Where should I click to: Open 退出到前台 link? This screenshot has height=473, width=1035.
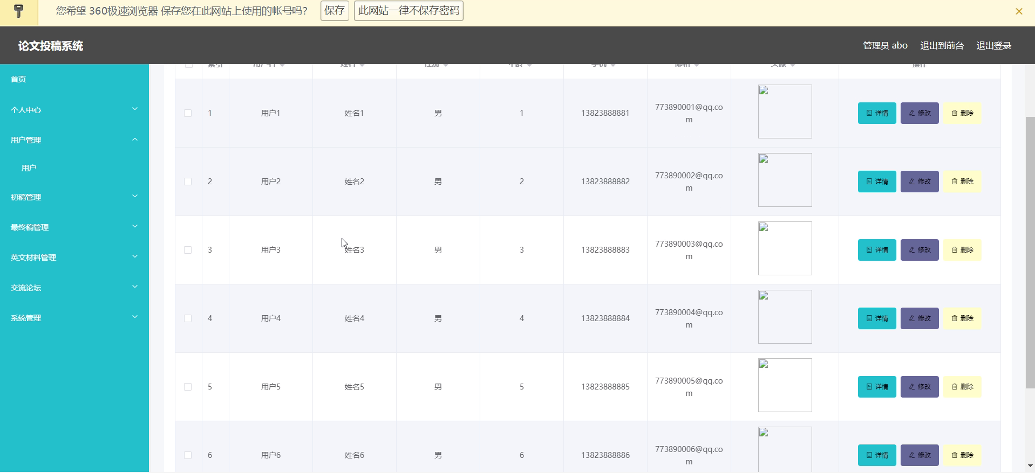pyautogui.click(x=942, y=46)
